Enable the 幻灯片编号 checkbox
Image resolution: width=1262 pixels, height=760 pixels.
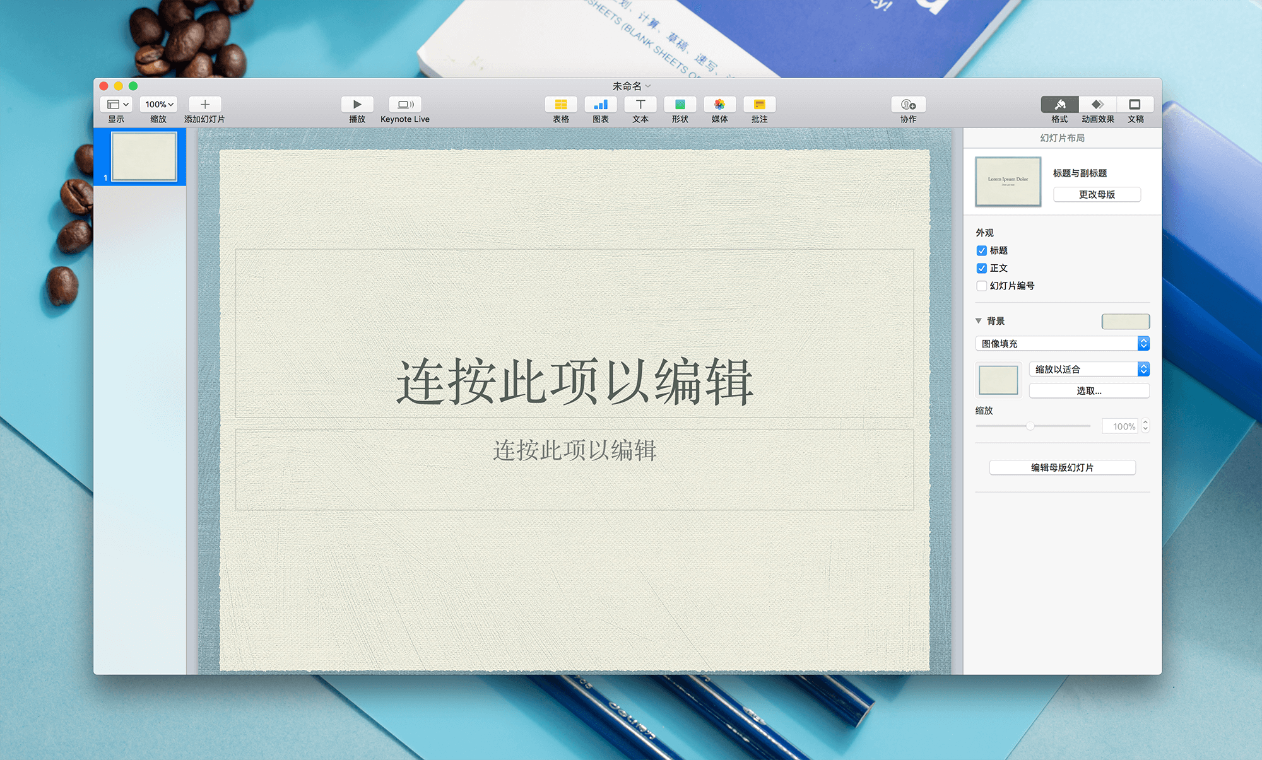click(981, 286)
